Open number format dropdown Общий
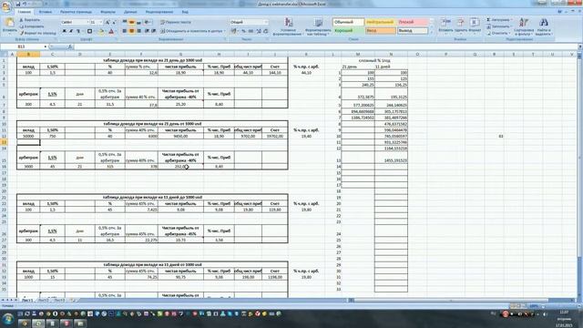 [x=249, y=22]
